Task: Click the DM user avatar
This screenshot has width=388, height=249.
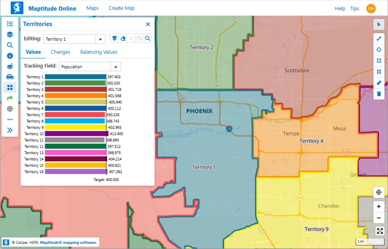Action: click(371, 8)
